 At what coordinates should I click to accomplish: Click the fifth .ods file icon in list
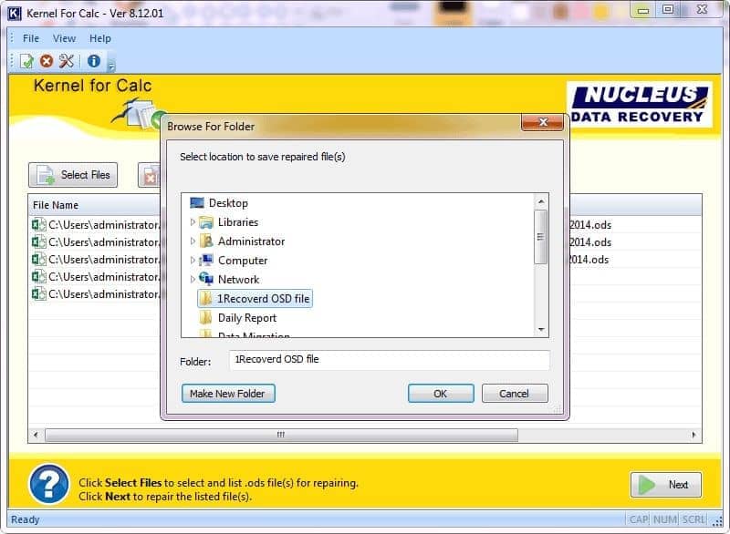[x=38, y=294]
